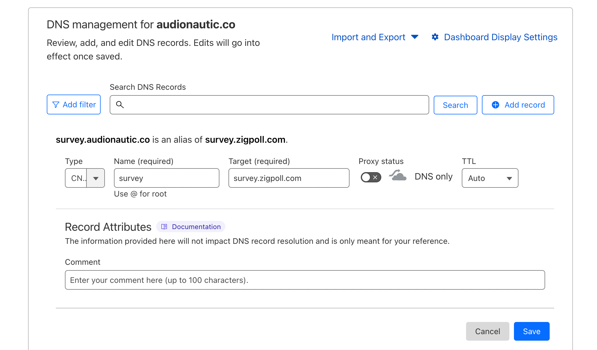The image size is (597, 350).
Task: Click the Add filter button
Action: click(x=74, y=104)
